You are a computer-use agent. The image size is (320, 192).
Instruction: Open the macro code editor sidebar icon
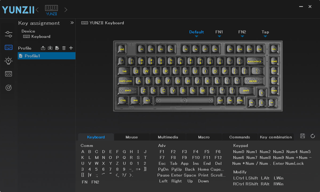click(9, 74)
